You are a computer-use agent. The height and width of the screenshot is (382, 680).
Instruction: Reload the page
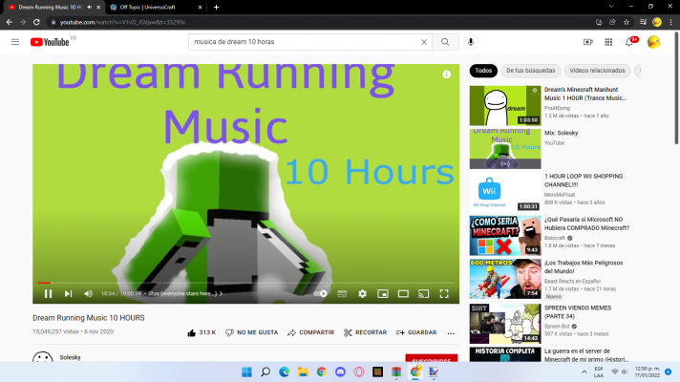click(x=36, y=22)
